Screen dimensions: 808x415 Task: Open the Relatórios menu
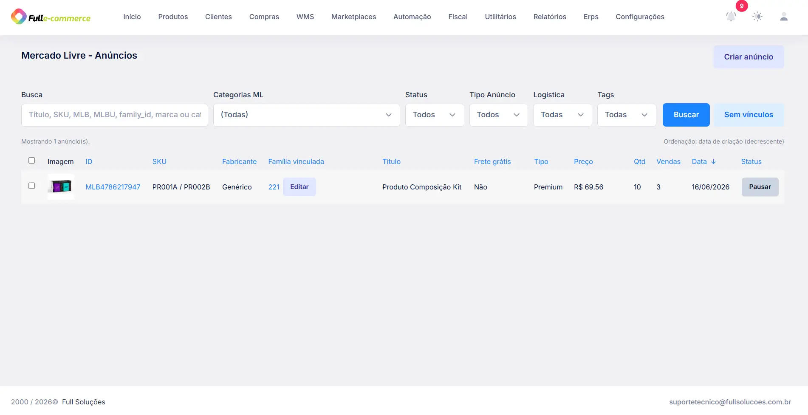(x=550, y=17)
